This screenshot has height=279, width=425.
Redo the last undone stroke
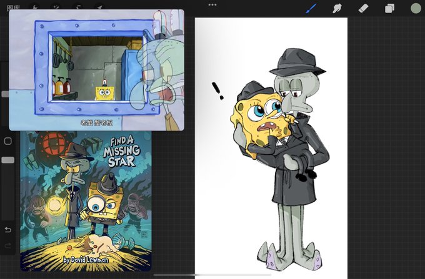(8, 246)
